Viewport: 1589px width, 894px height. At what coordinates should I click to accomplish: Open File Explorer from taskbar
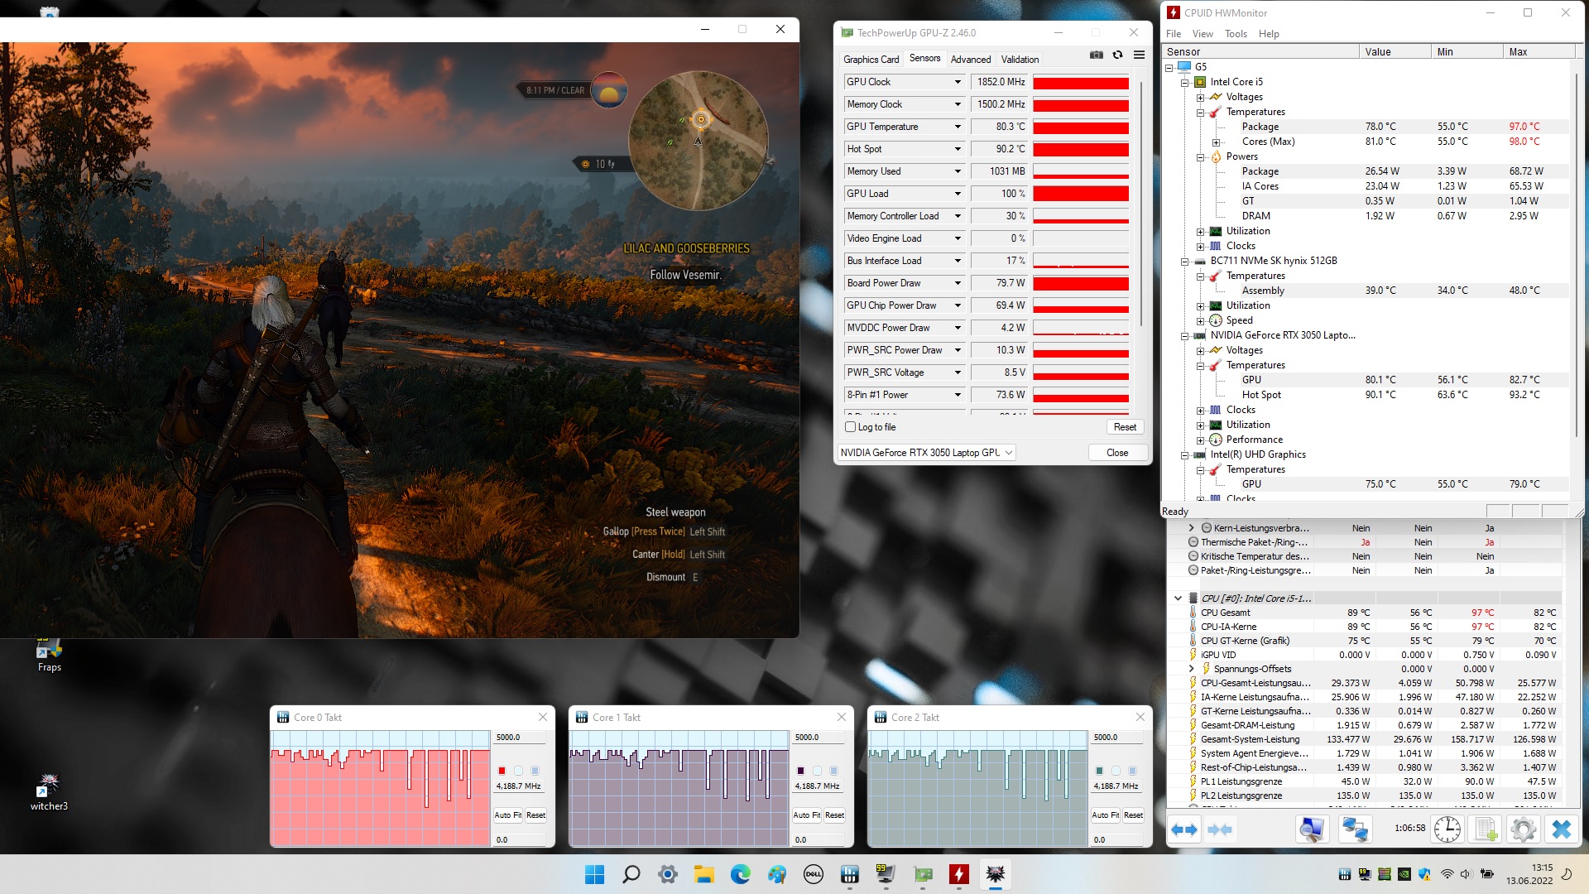point(703,874)
